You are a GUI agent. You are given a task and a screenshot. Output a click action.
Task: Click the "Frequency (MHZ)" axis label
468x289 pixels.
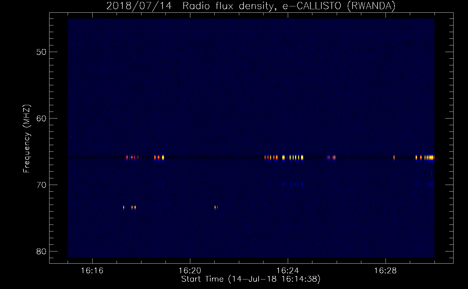[27, 139]
